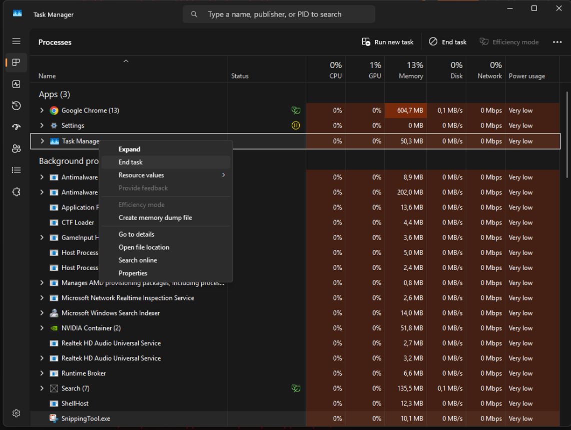Open the Users page in sidebar
This screenshot has width=571, height=430.
coord(16,148)
